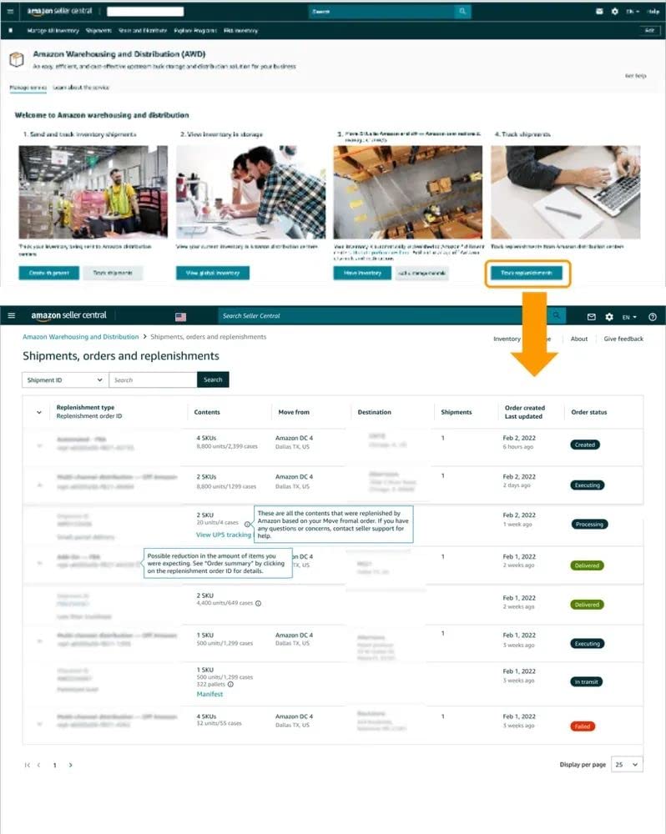Open the mail envelope icon in lower header

(591, 316)
